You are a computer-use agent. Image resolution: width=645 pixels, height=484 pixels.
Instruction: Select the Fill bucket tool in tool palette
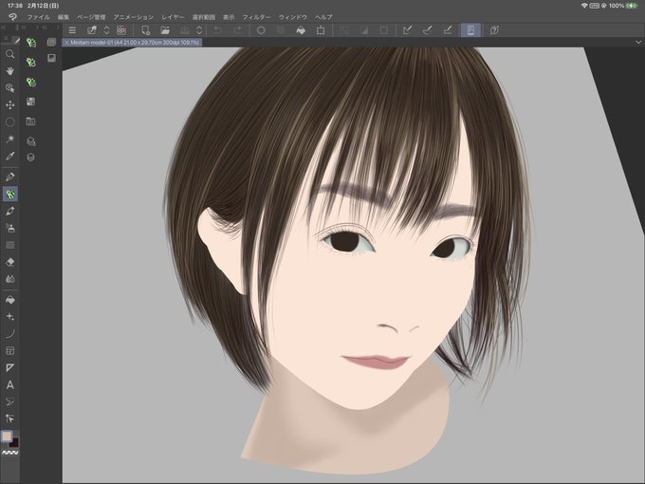click(x=10, y=300)
